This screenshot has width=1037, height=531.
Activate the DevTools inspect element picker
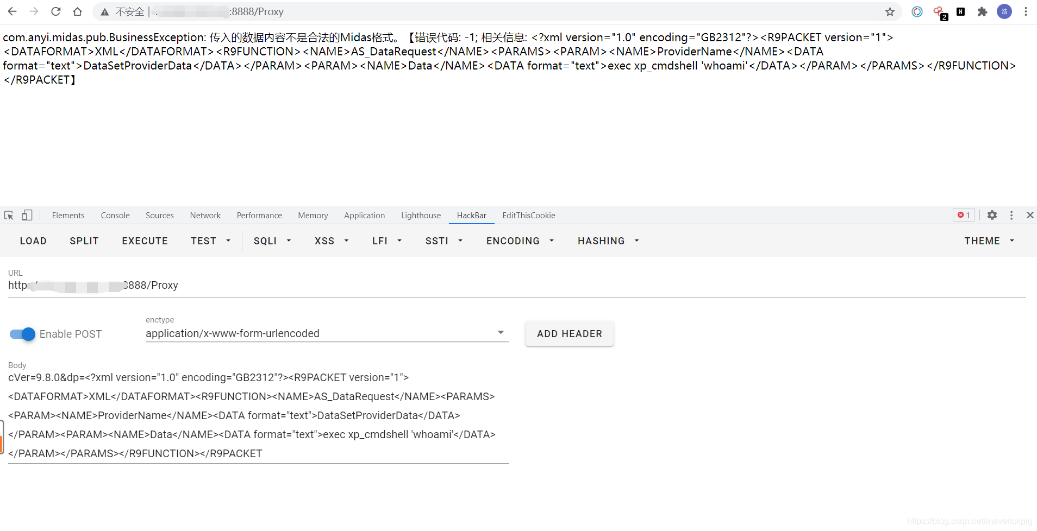9,216
